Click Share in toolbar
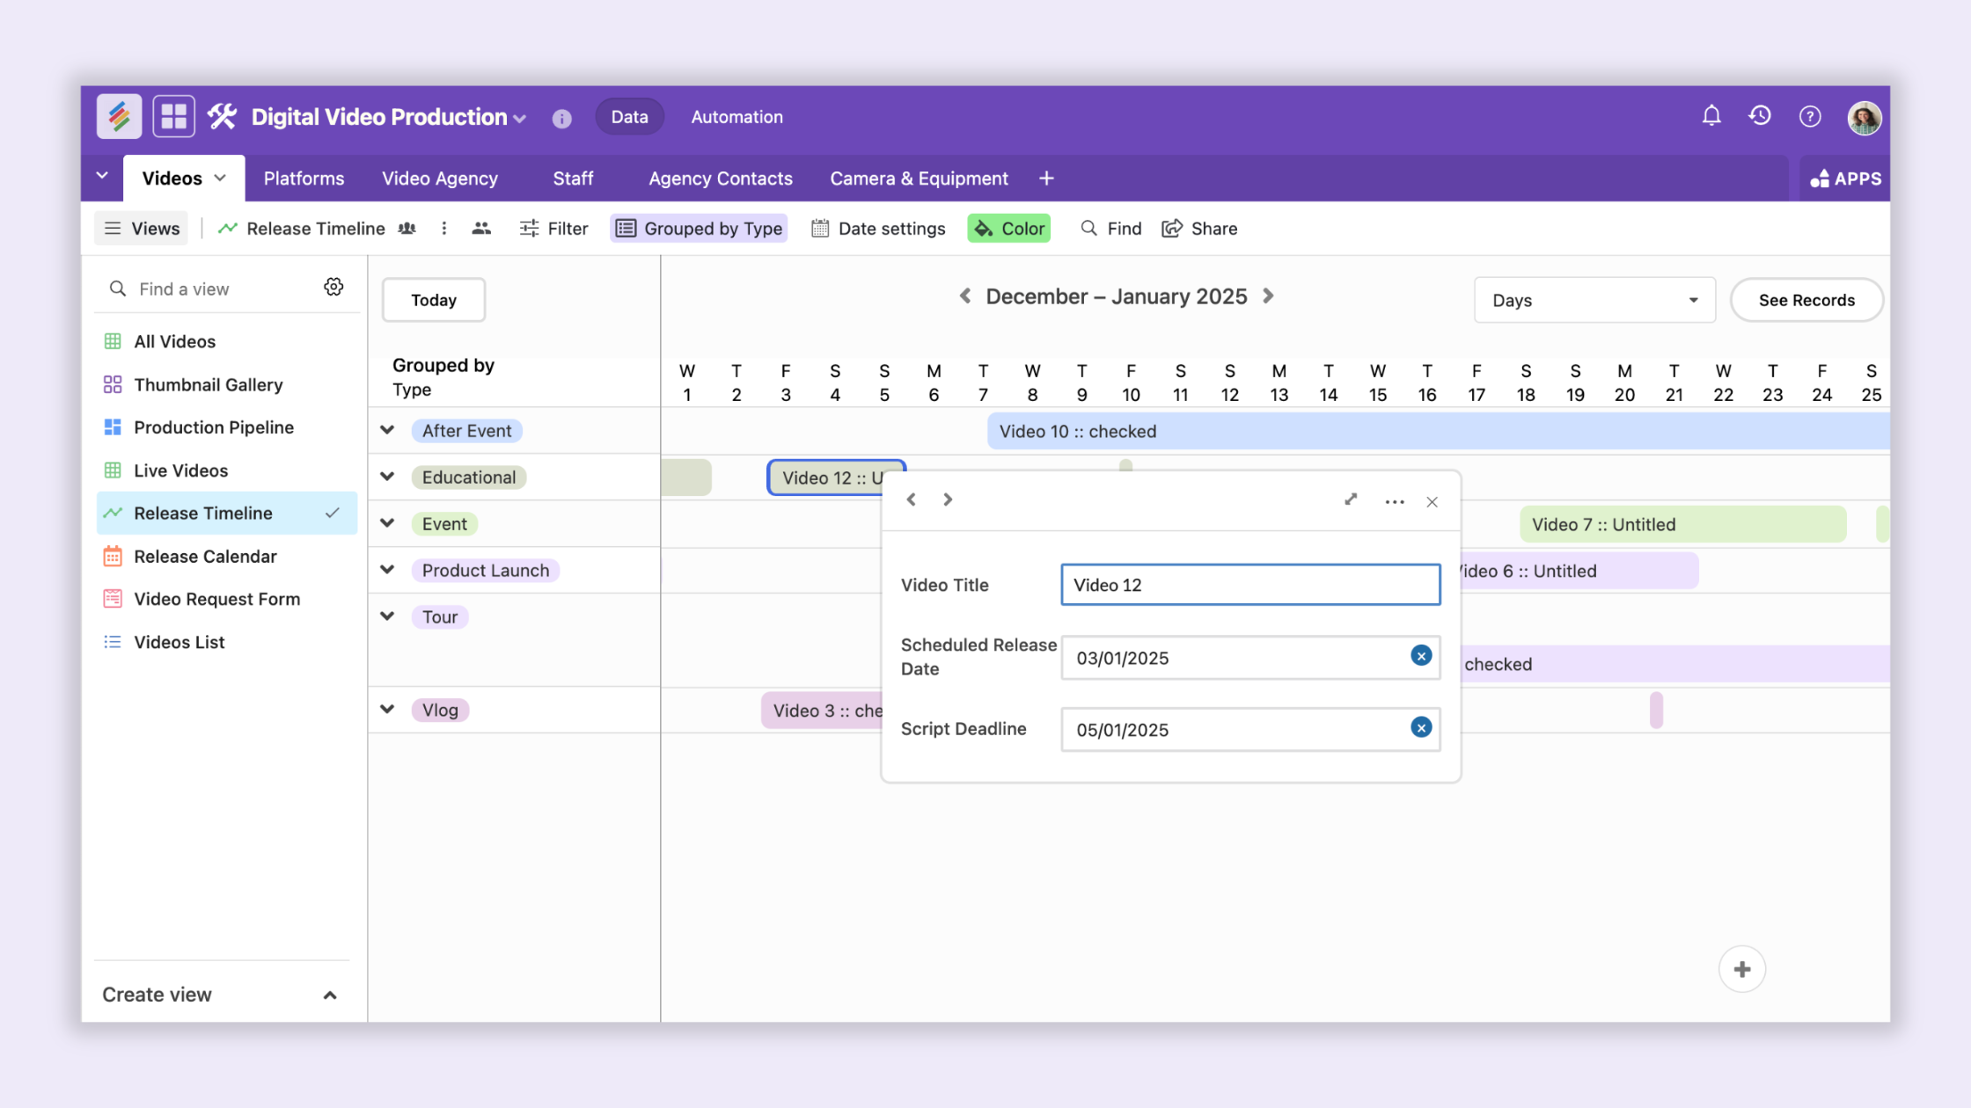The height and width of the screenshot is (1108, 1971). pos(1199,229)
